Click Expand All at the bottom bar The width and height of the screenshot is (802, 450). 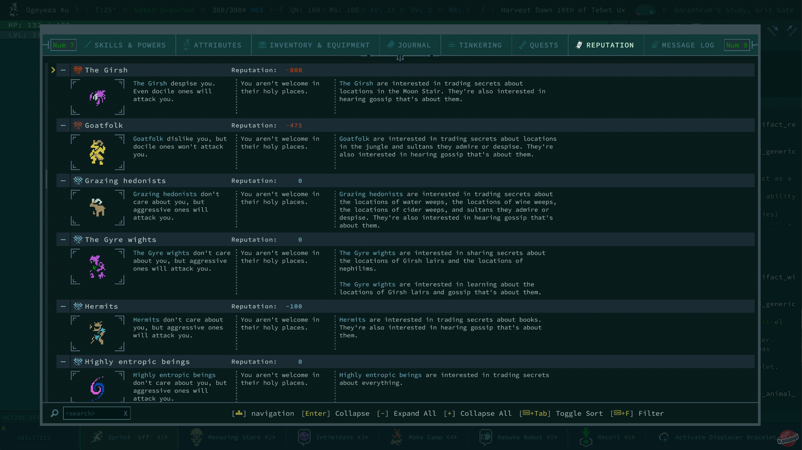click(414, 413)
